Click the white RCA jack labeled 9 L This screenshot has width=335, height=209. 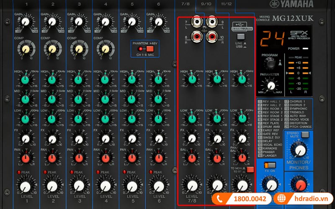[212, 21]
